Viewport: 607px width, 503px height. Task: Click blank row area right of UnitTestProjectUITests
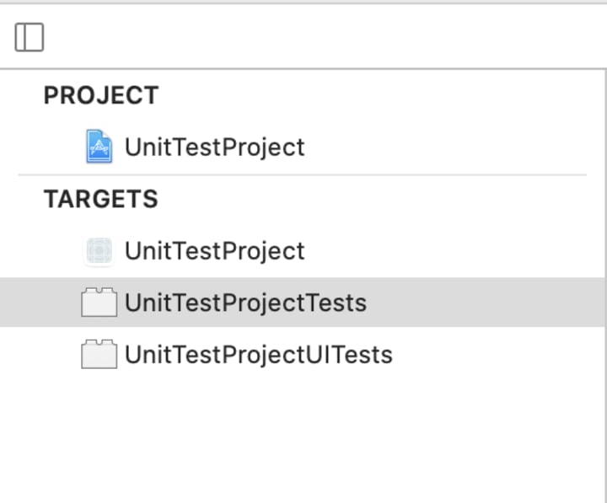pos(497,355)
